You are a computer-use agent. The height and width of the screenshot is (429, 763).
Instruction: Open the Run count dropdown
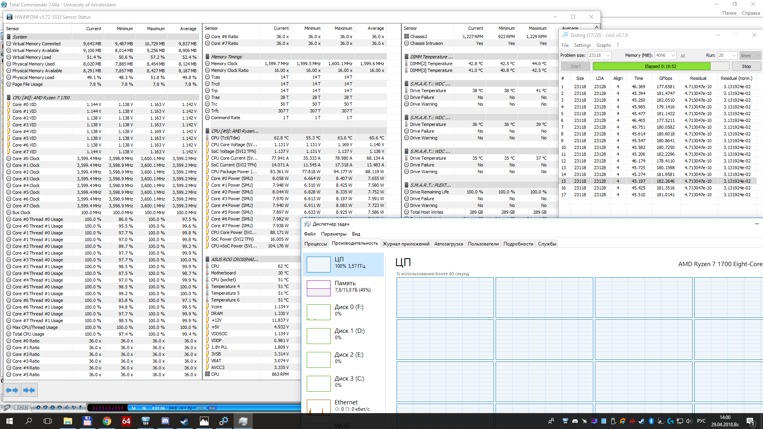(734, 56)
